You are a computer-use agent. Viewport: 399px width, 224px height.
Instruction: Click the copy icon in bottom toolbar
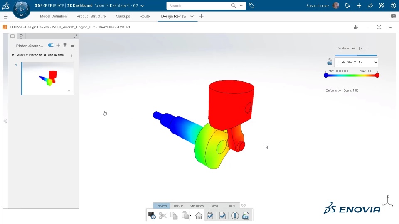tap(174, 216)
